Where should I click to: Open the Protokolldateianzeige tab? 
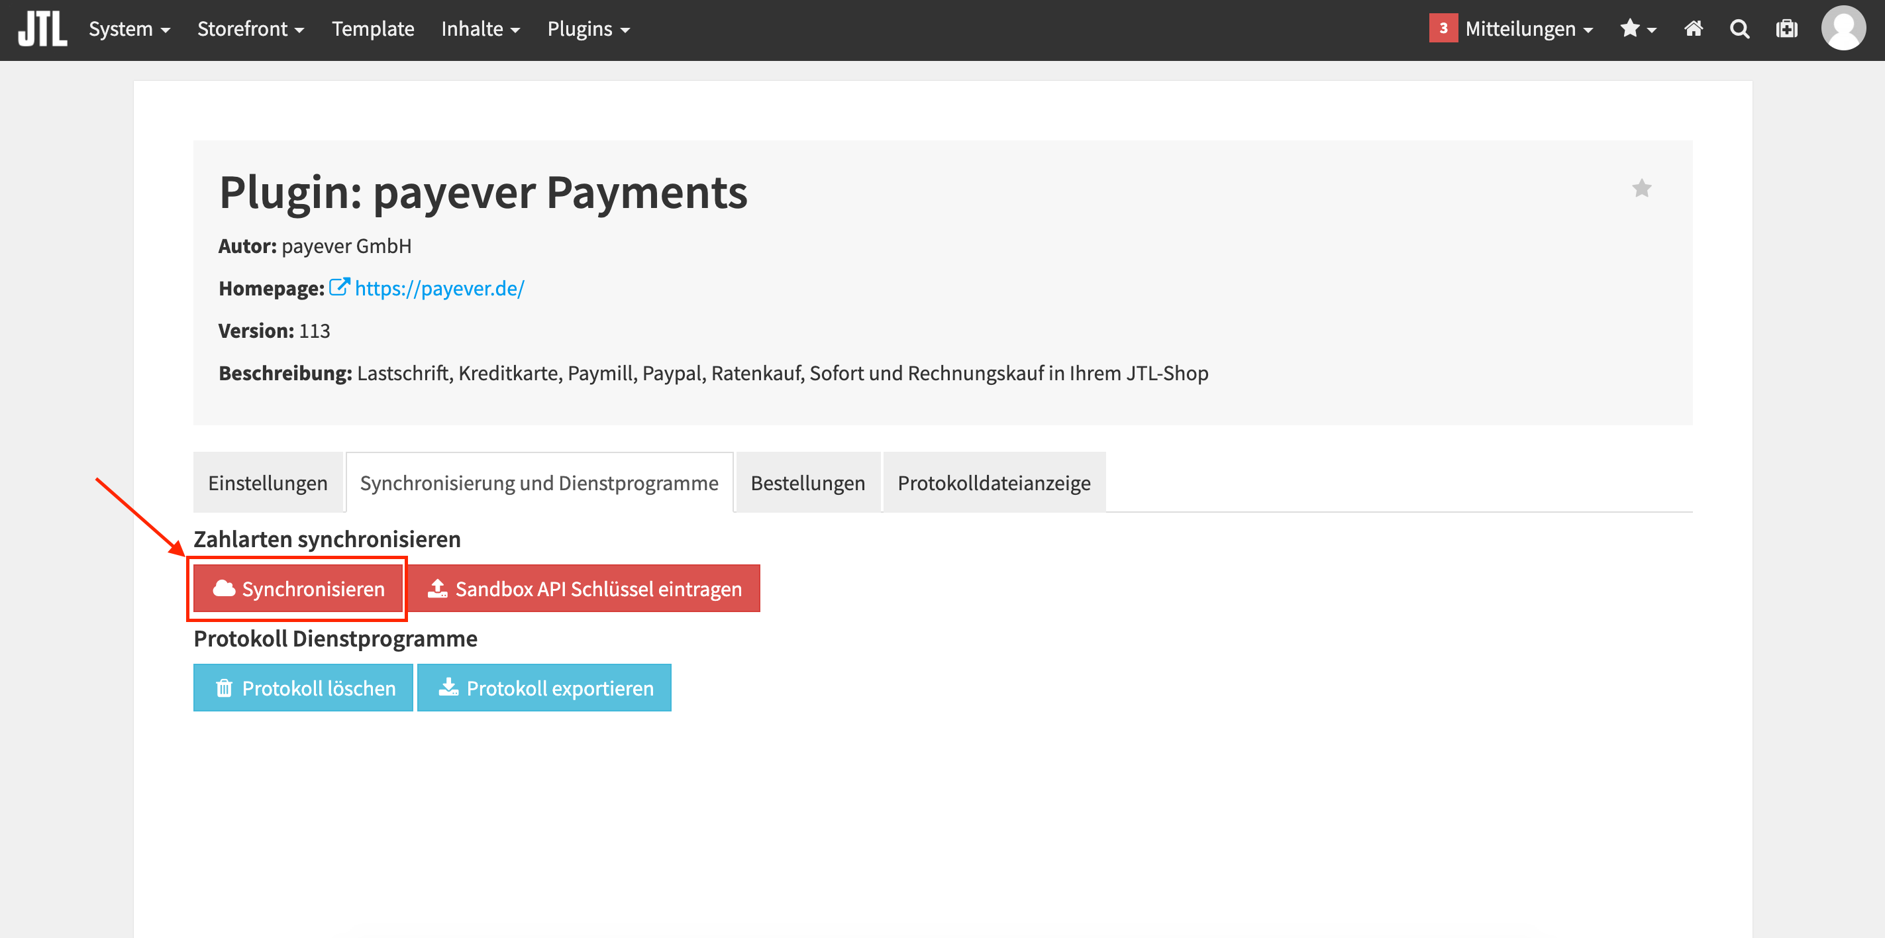[x=993, y=482]
